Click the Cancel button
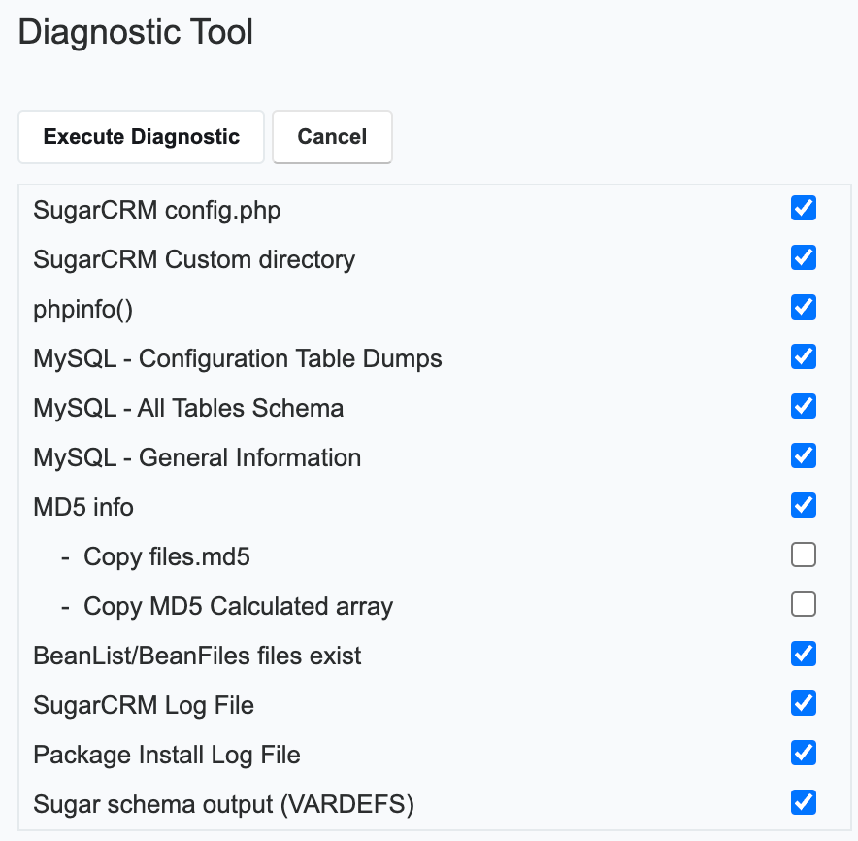This screenshot has width=858, height=841. click(332, 137)
